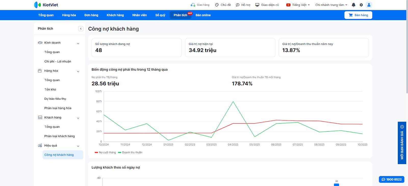Viewport: 408px width, 186px height.
Task: Open the Sổ quỹ menu tab
Action: 160,15
